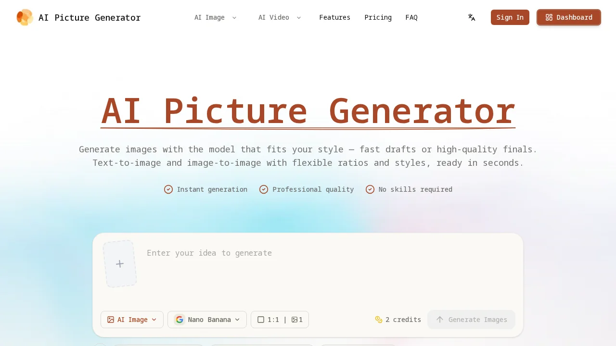616x346 pixels.
Task: Click the Dashboard grid icon
Action: (x=549, y=17)
